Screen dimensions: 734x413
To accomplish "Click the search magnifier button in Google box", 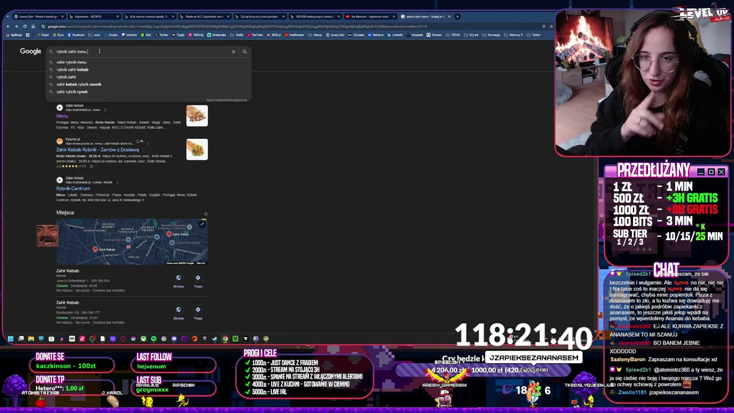I will click(244, 52).
